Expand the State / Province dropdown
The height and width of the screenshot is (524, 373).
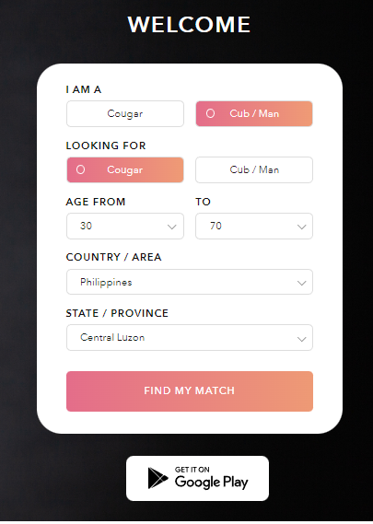[x=190, y=338]
